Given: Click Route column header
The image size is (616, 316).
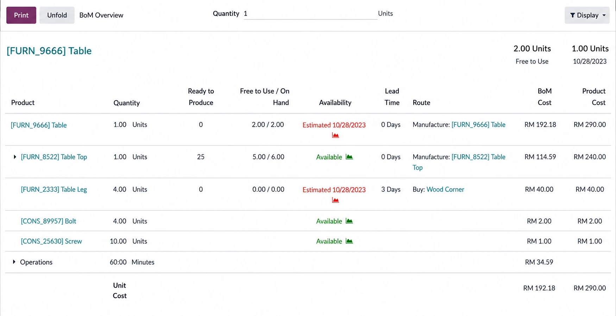Looking at the screenshot, I should pos(421,103).
